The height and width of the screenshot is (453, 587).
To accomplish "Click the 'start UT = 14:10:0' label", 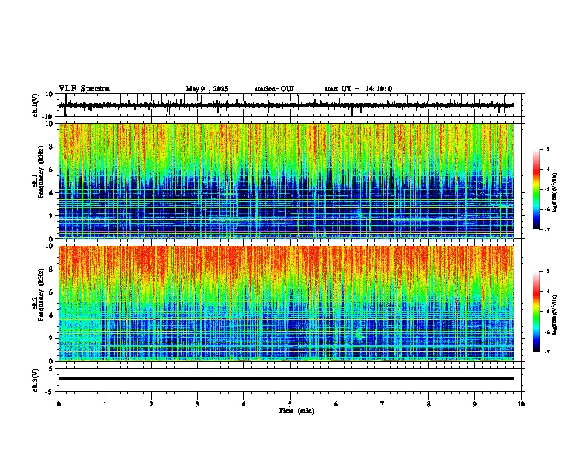I will [358, 89].
